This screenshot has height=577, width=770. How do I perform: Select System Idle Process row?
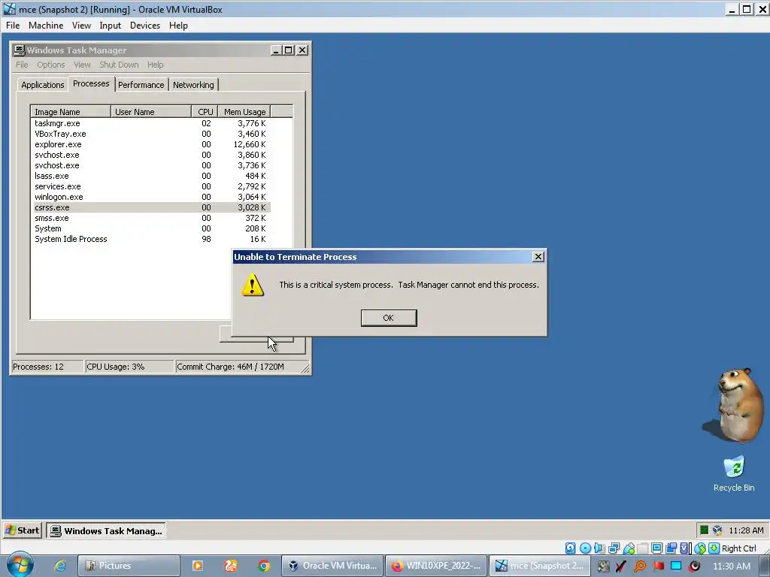(150, 239)
